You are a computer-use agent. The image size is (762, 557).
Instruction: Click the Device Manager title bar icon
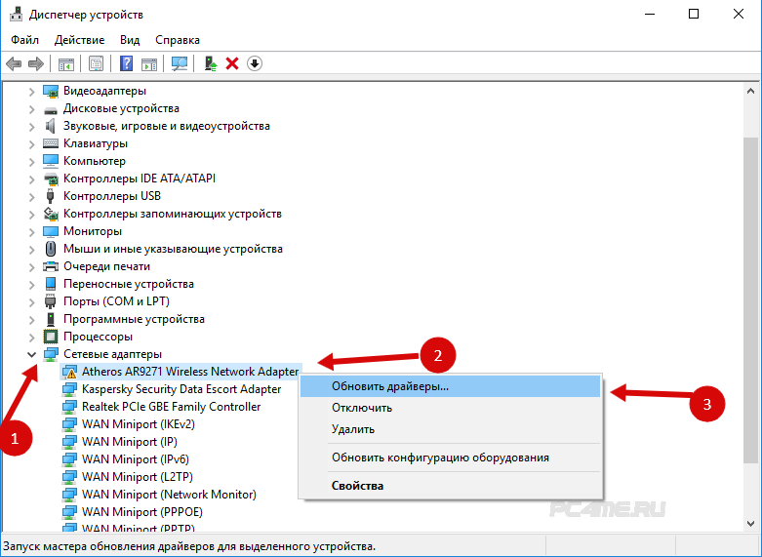tap(17, 14)
